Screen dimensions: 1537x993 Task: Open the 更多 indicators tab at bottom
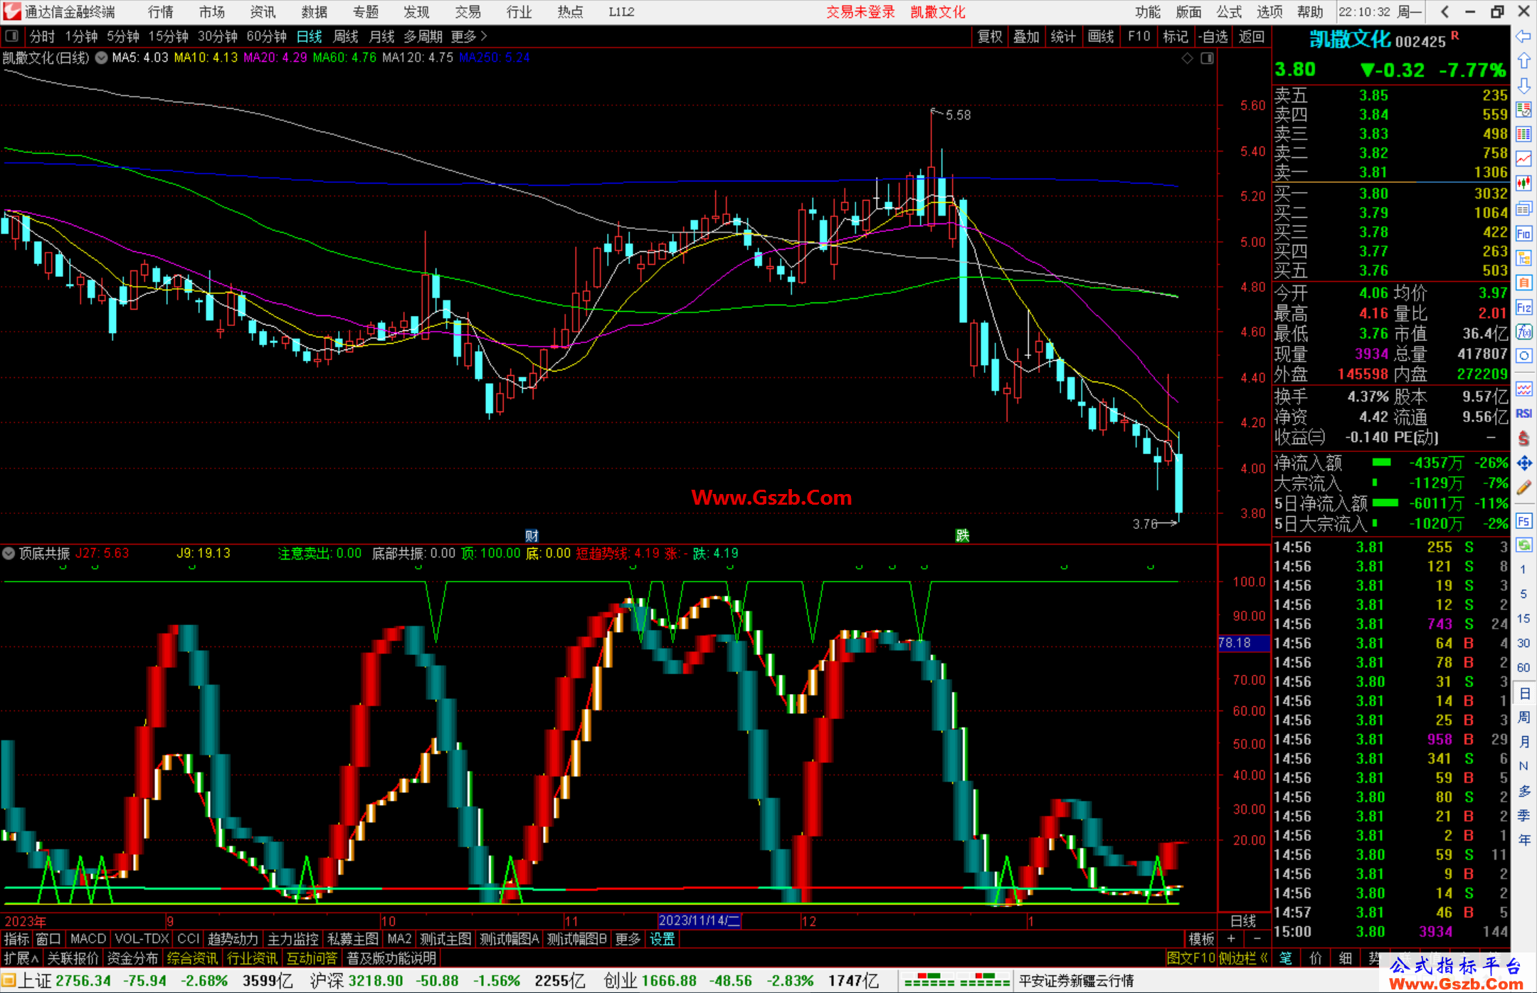coord(628,939)
